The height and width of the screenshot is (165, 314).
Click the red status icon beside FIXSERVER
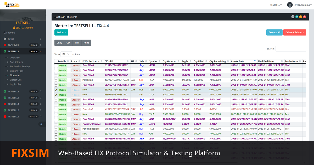tap(5, 45)
